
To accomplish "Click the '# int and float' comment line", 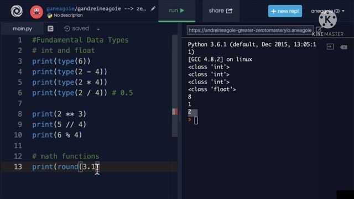I will (x=64, y=50).
